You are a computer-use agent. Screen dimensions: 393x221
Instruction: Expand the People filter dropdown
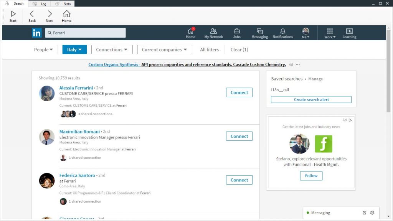(43, 49)
